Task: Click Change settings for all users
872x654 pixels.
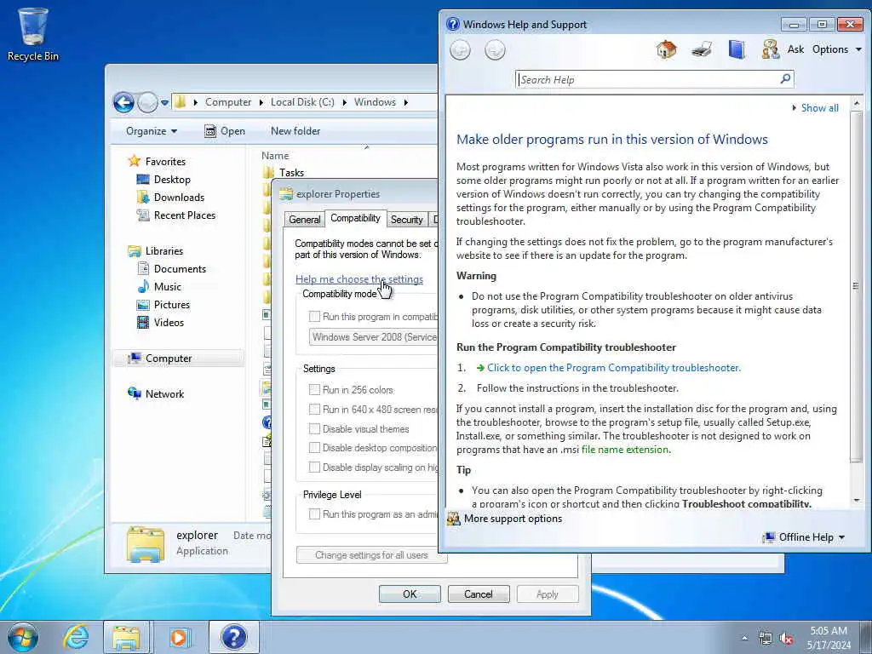Action: (x=371, y=555)
